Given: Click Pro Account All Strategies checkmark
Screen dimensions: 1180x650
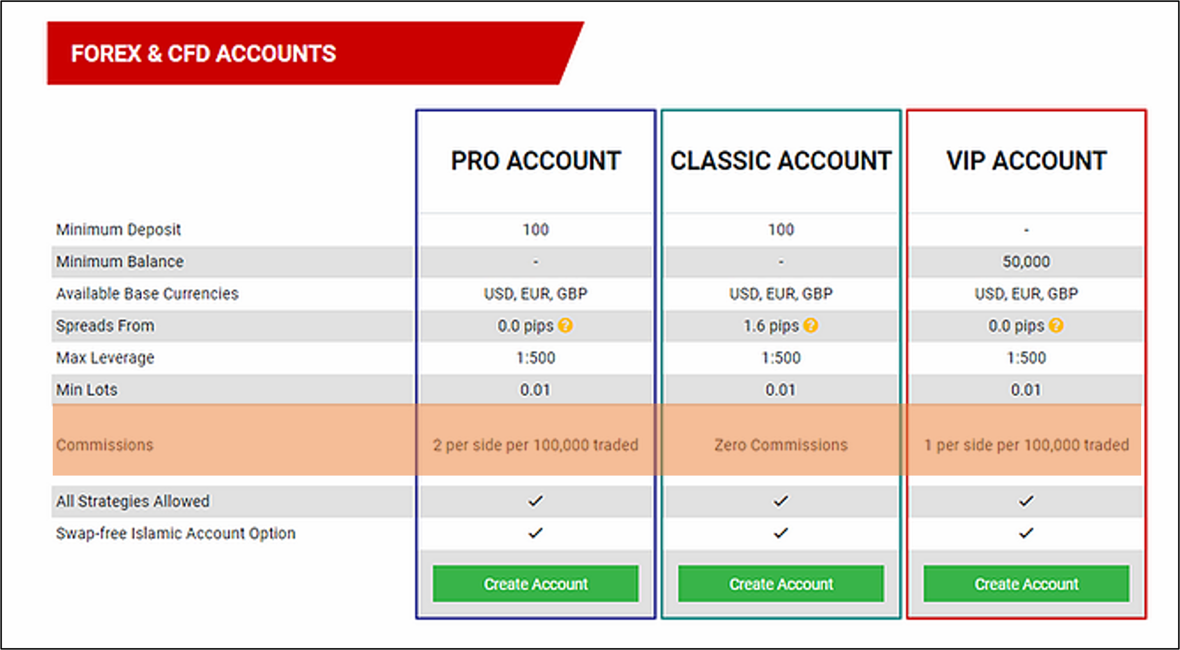Looking at the screenshot, I should [x=535, y=501].
